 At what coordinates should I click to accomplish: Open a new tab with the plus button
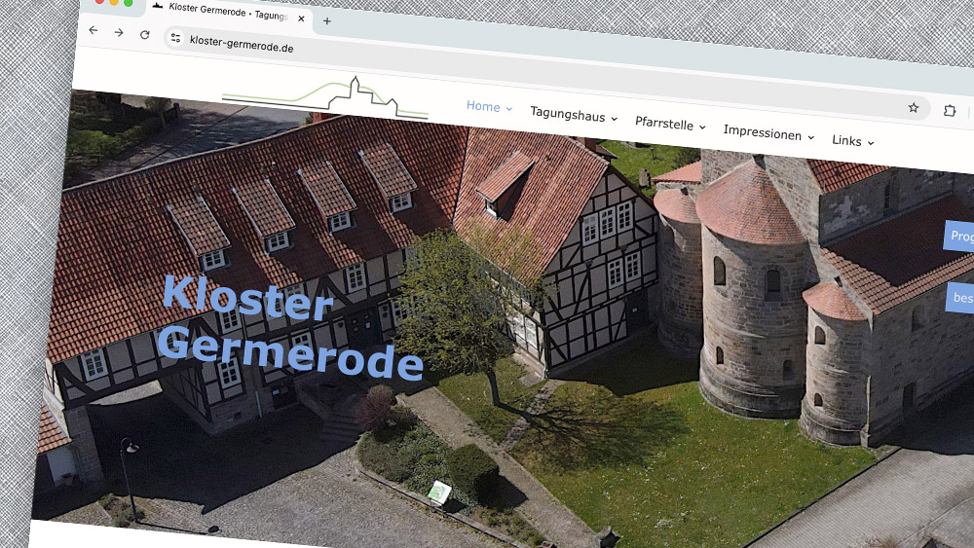[x=326, y=21]
